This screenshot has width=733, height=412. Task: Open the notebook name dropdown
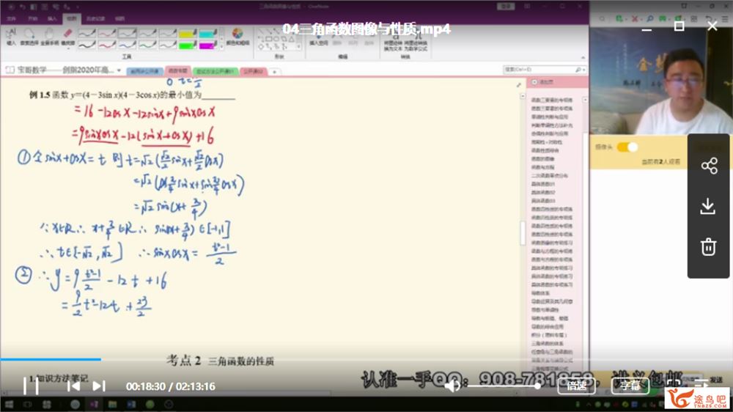(119, 70)
